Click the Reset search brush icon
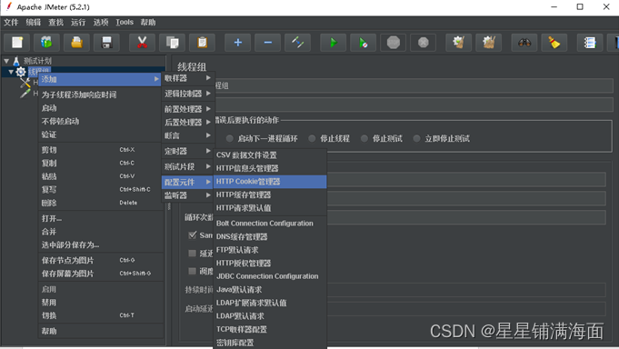Image resolution: width=619 pixels, height=349 pixels. click(554, 42)
